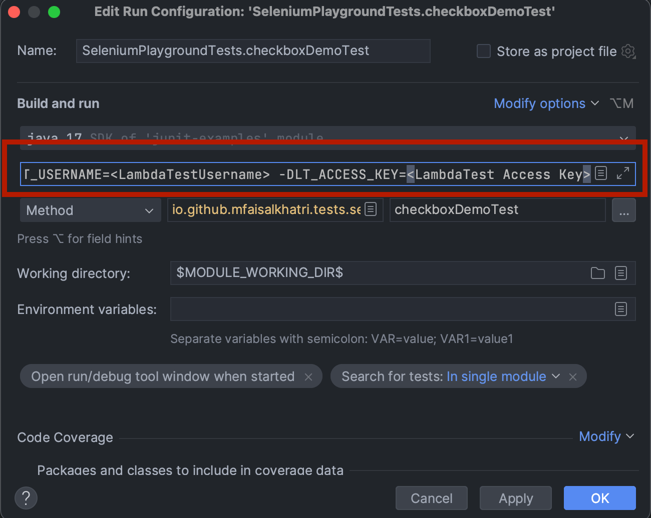Click the configuration Name input field
651x518 pixels.
tap(253, 50)
